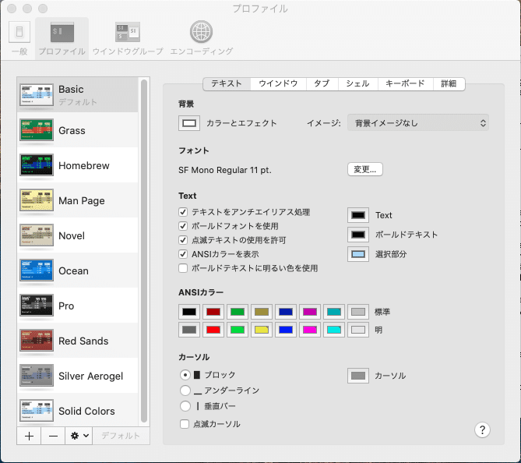Click the デフォルト button below the list
This screenshot has height=463, width=521.
[x=121, y=436]
